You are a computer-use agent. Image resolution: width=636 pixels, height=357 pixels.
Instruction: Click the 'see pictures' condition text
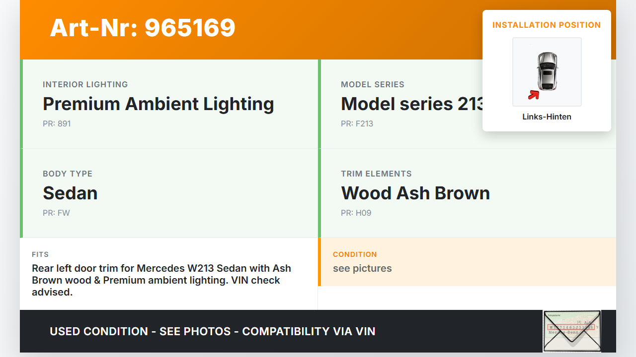point(362,269)
